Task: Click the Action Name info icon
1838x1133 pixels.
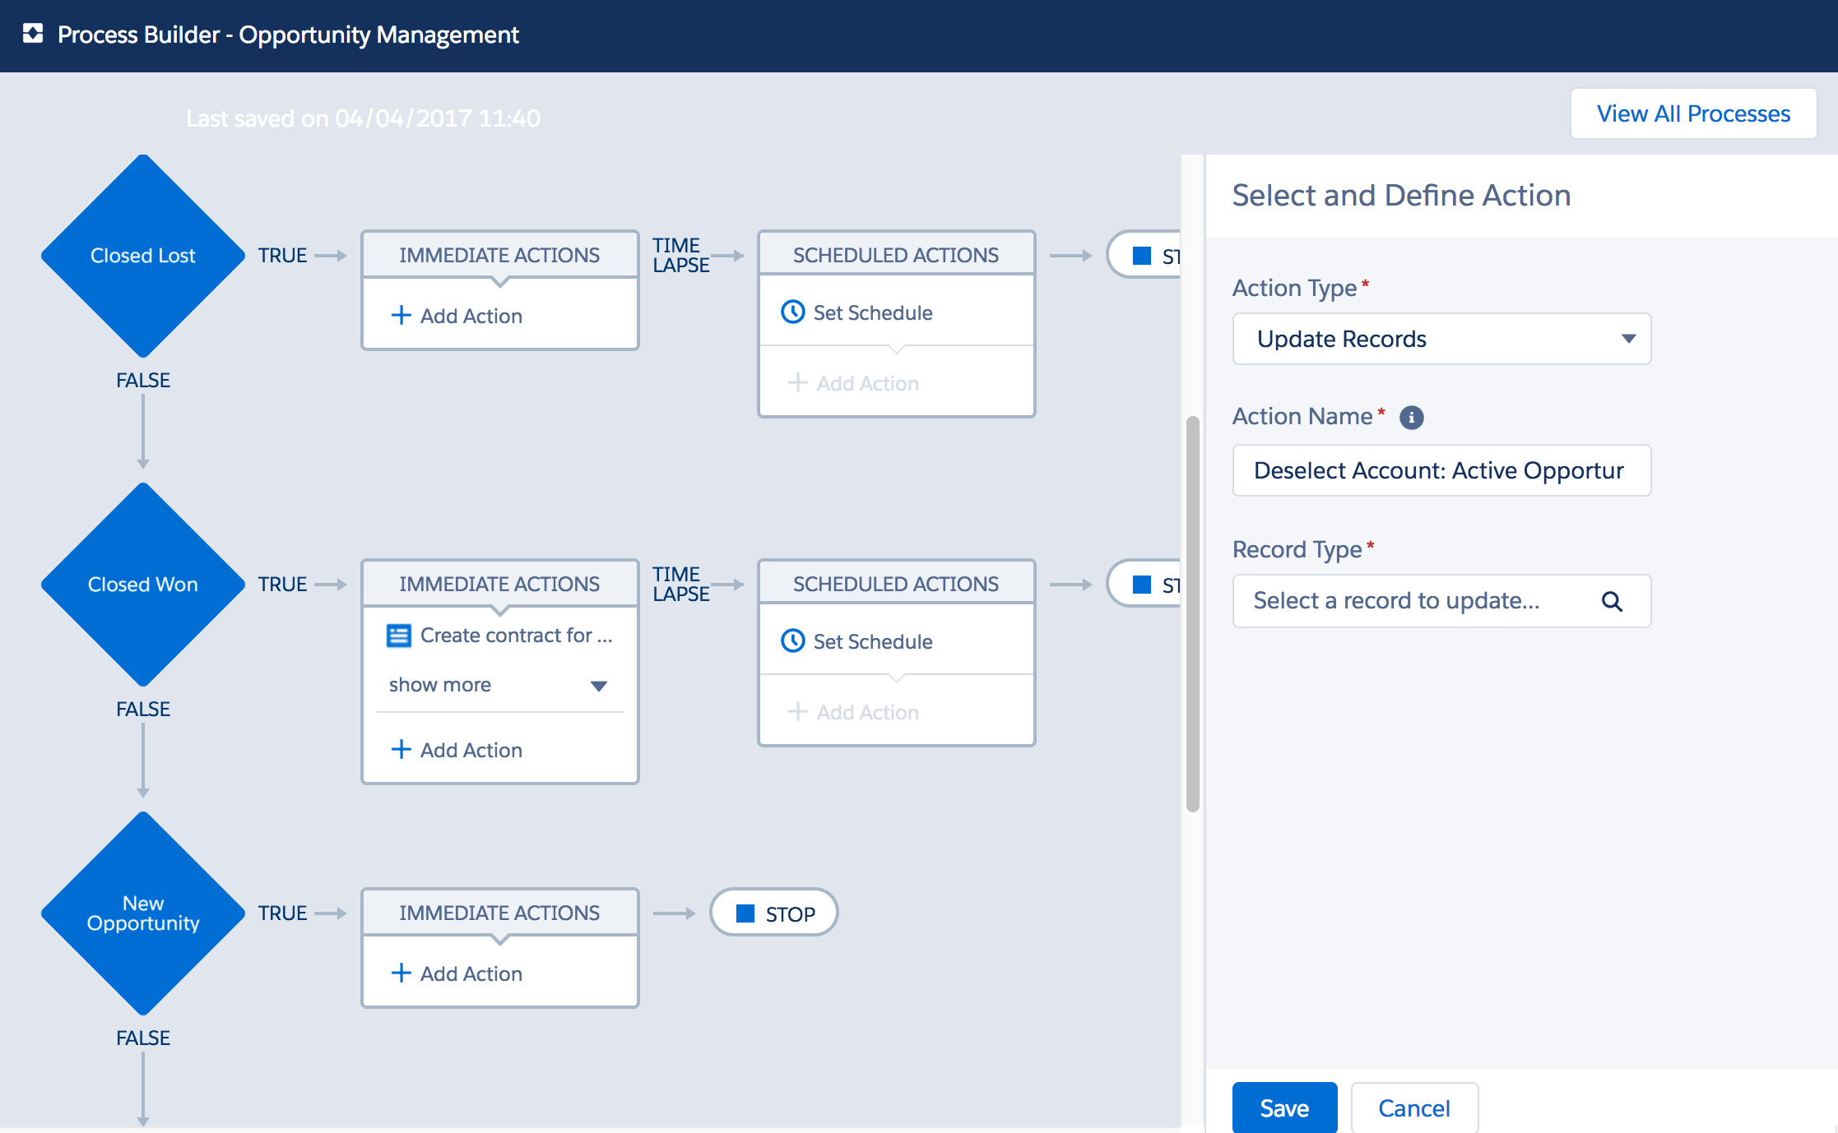Action: pyautogui.click(x=1411, y=418)
